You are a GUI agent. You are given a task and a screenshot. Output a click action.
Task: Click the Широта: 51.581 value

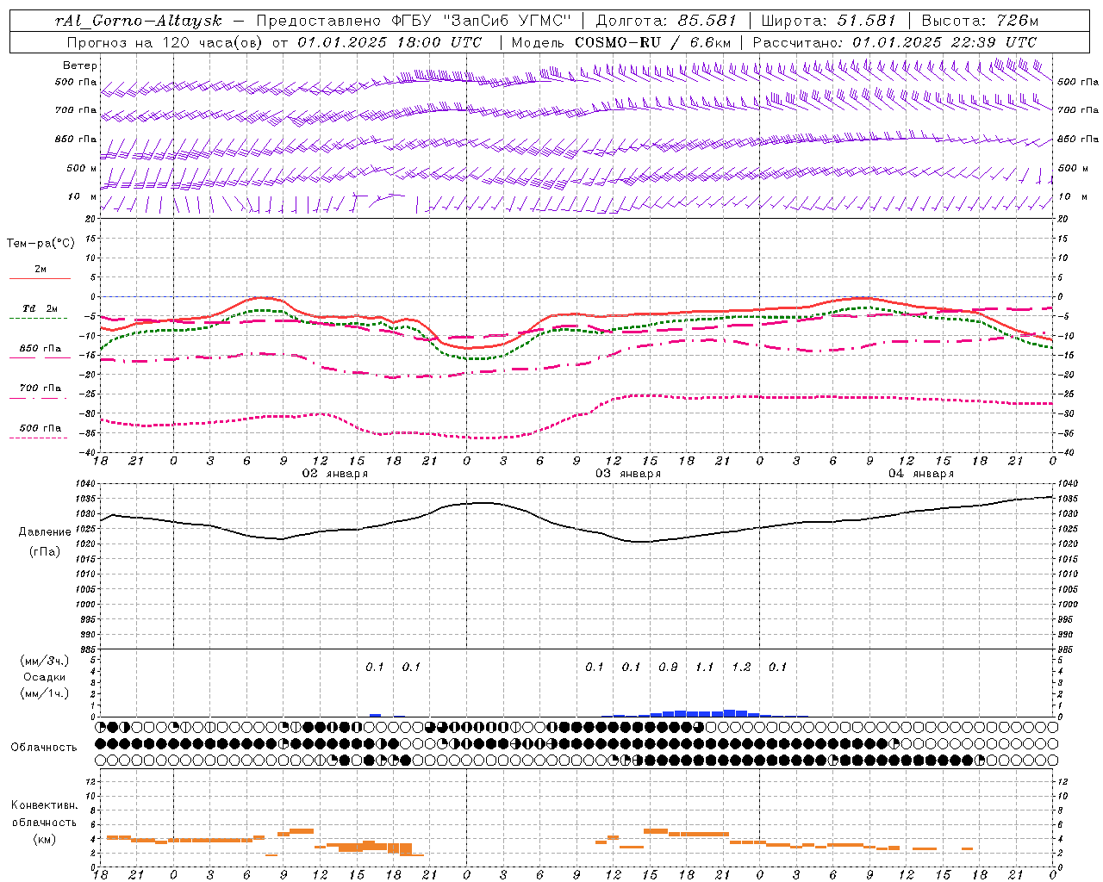(829, 21)
